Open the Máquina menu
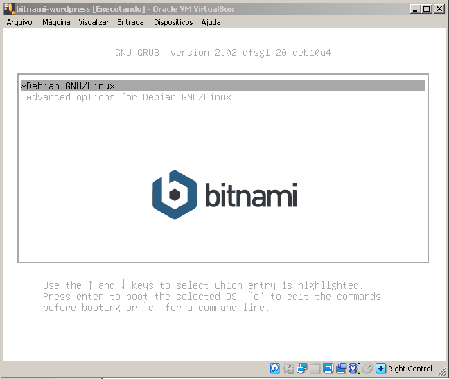 tap(56, 22)
